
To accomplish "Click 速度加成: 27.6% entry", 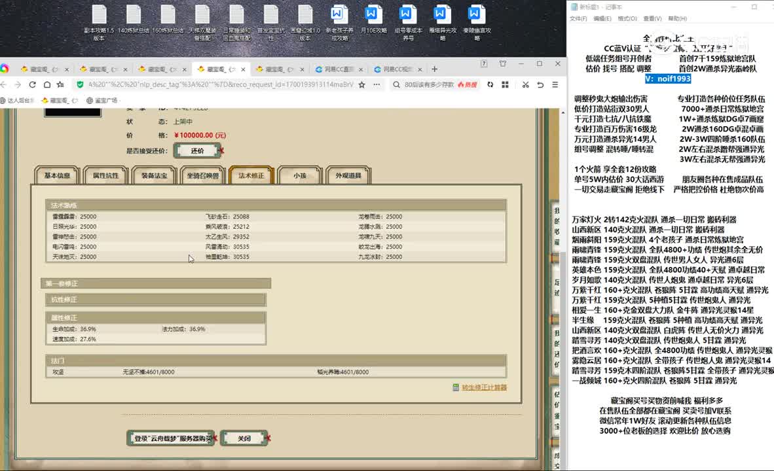I will tap(74, 340).
